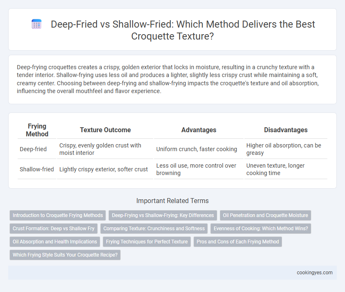Open Which Frying Style Suits Your Croquette Recipe tag
Image resolution: width=345 pixels, height=292 pixels.
pos(65,255)
